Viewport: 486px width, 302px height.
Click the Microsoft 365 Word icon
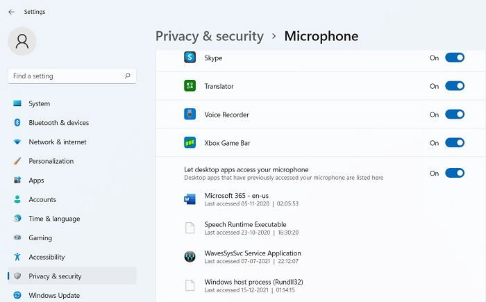click(x=190, y=199)
